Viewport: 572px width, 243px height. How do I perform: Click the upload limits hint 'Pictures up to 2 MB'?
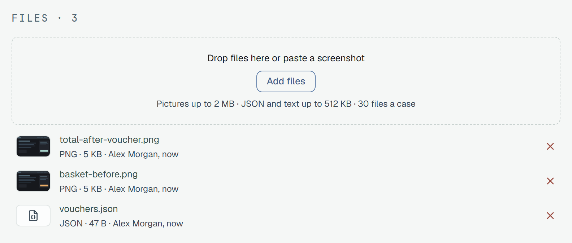[x=196, y=104]
